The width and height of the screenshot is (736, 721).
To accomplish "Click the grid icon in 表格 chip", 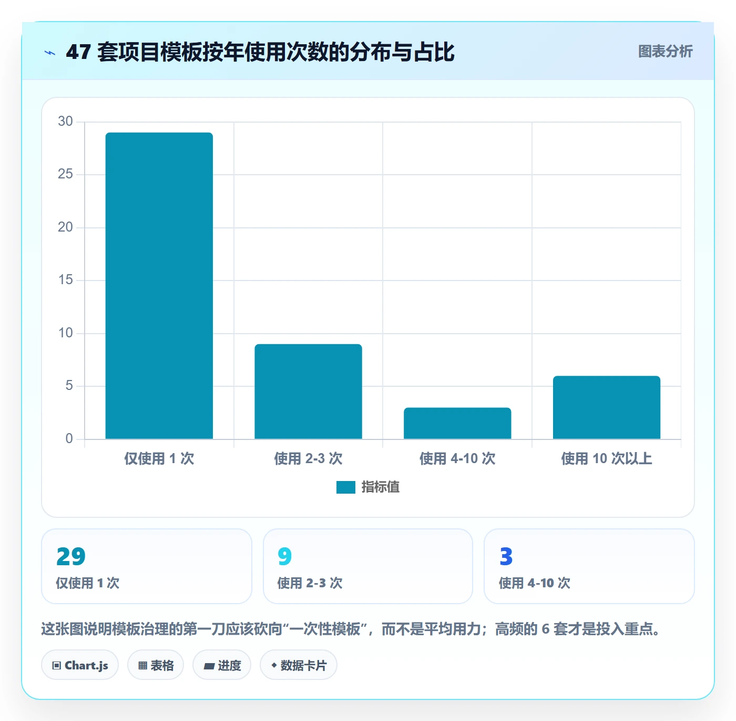I will [x=142, y=666].
